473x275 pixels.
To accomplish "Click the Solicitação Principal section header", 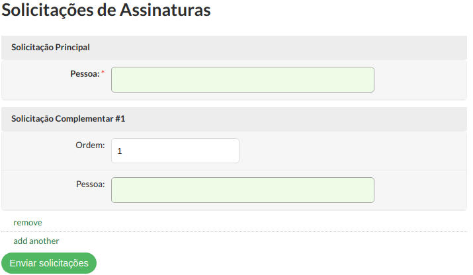I will tap(50, 48).
